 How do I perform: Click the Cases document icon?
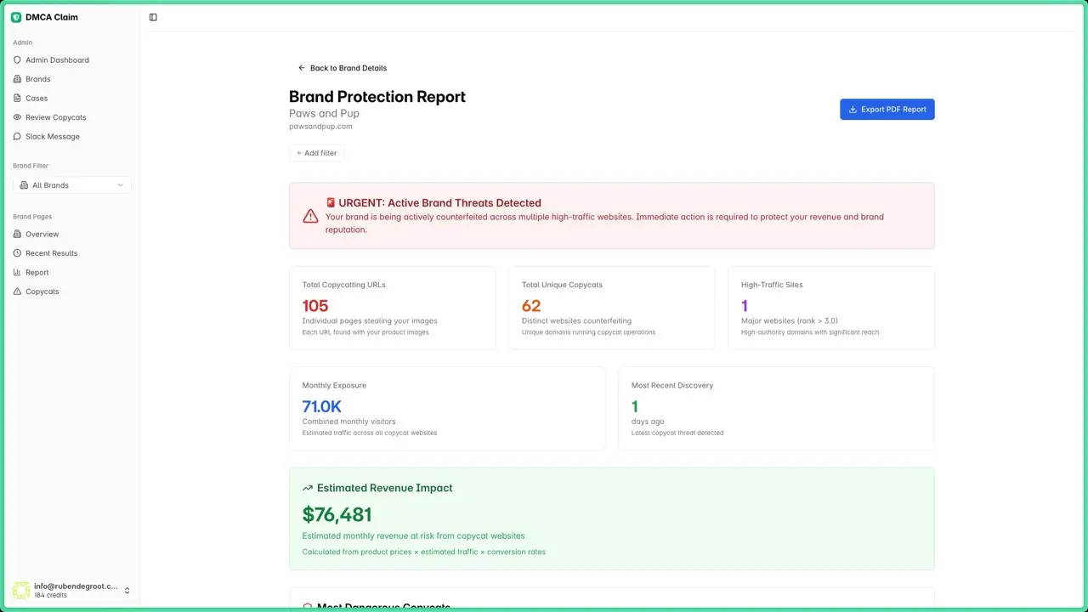17,99
